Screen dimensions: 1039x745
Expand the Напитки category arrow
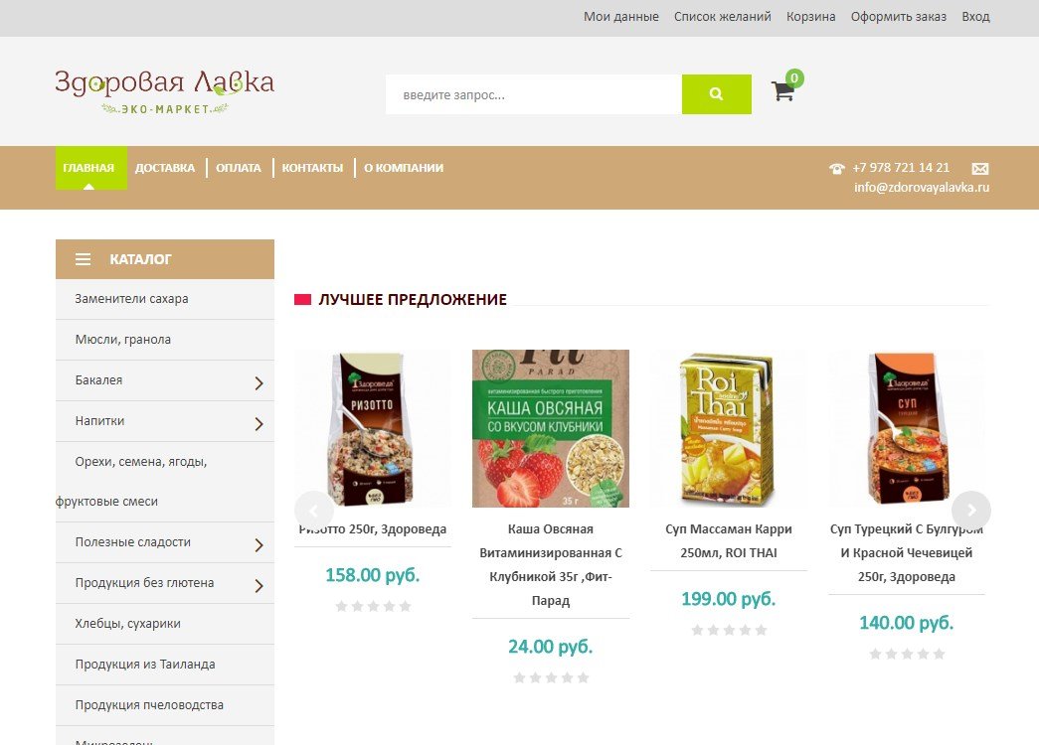pos(260,424)
